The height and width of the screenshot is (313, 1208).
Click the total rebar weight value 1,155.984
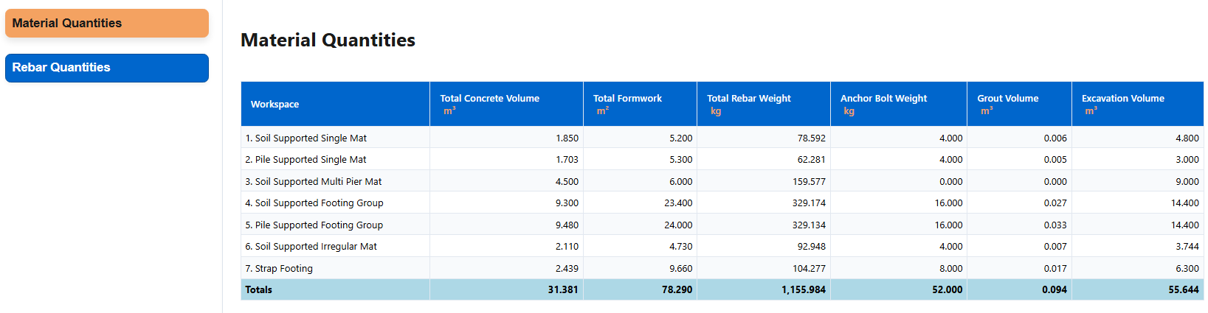[x=804, y=290]
